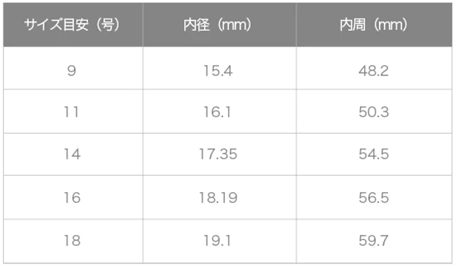Click the 59.7 circumference value
This screenshot has height=266, width=456.
pos(373,241)
